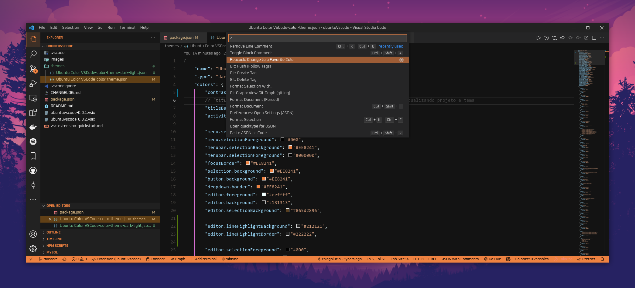Change Tab Size: 4 indentation setting

400,259
